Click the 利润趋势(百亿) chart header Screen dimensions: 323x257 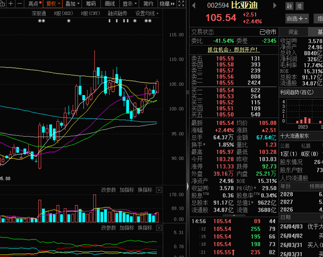[297, 92]
